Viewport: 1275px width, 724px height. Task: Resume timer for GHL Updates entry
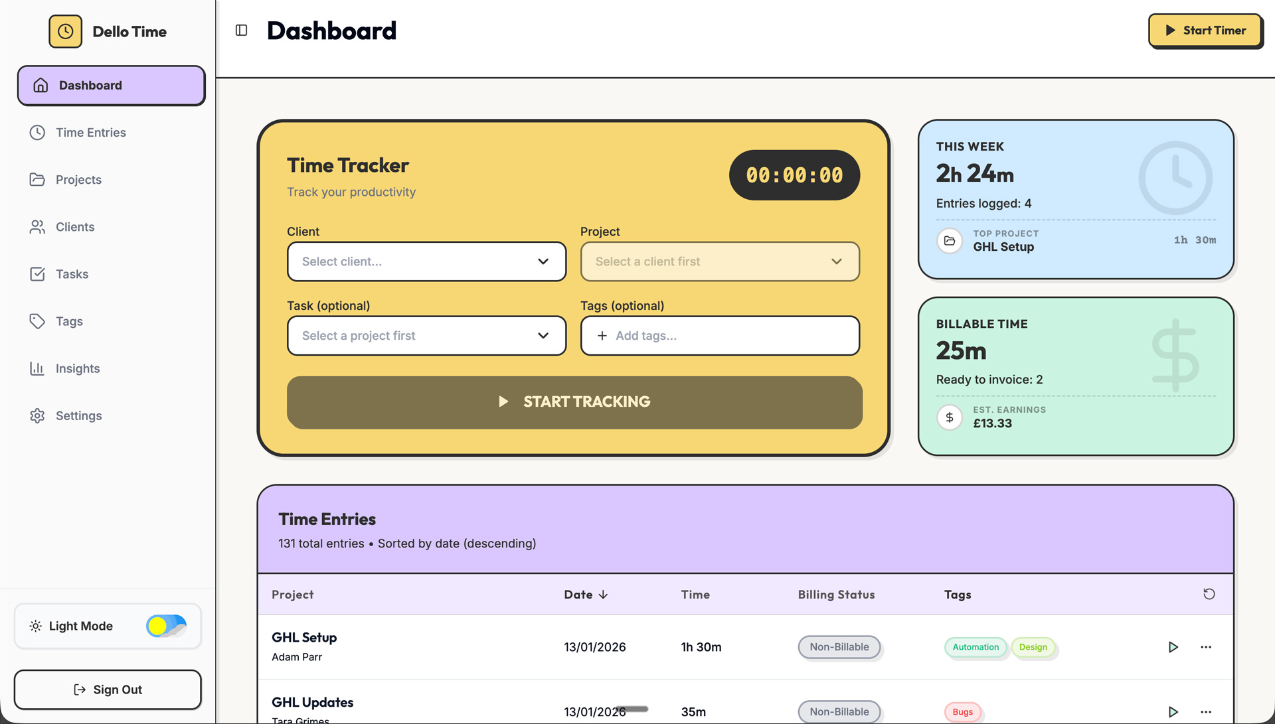click(x=1173, y=711)
